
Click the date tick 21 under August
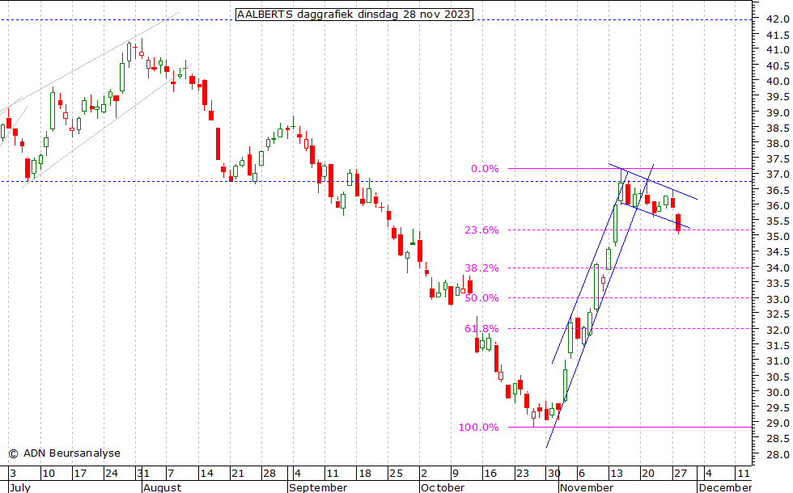pos(238,474)
